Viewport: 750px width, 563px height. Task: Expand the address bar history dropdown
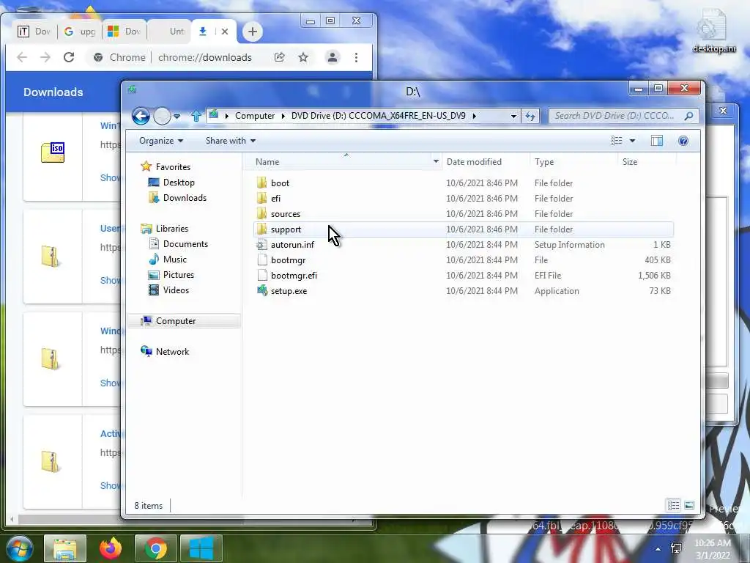[x=513, y=116]
